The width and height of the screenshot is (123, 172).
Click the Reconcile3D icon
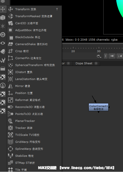tap(10, 107)
